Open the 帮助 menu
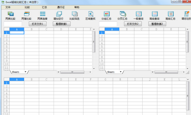 77,7
